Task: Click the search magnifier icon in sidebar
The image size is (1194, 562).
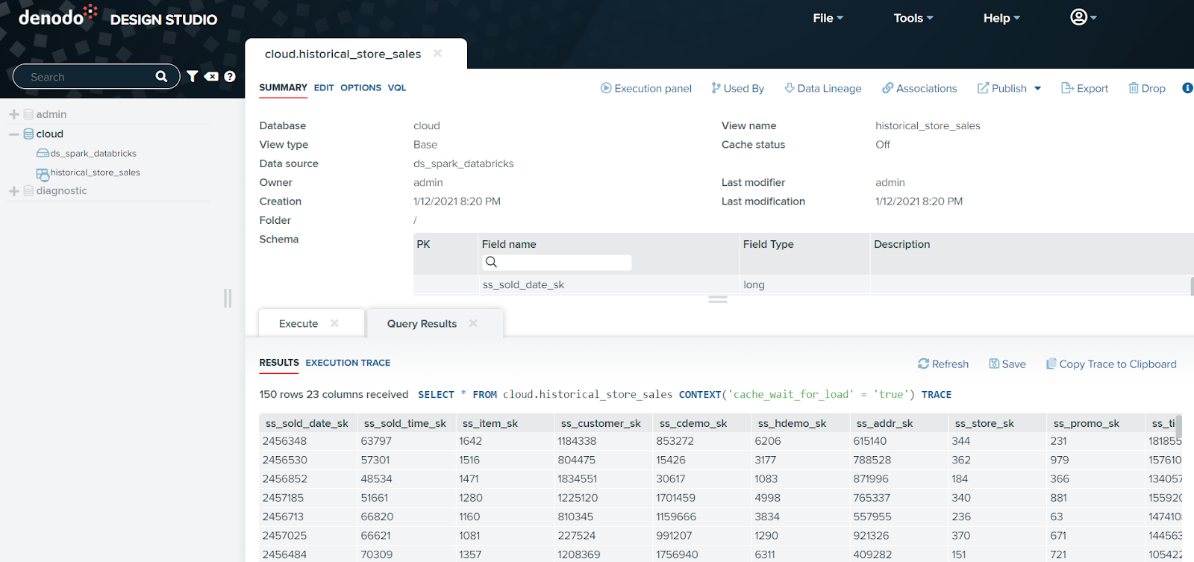Action: 161,76
